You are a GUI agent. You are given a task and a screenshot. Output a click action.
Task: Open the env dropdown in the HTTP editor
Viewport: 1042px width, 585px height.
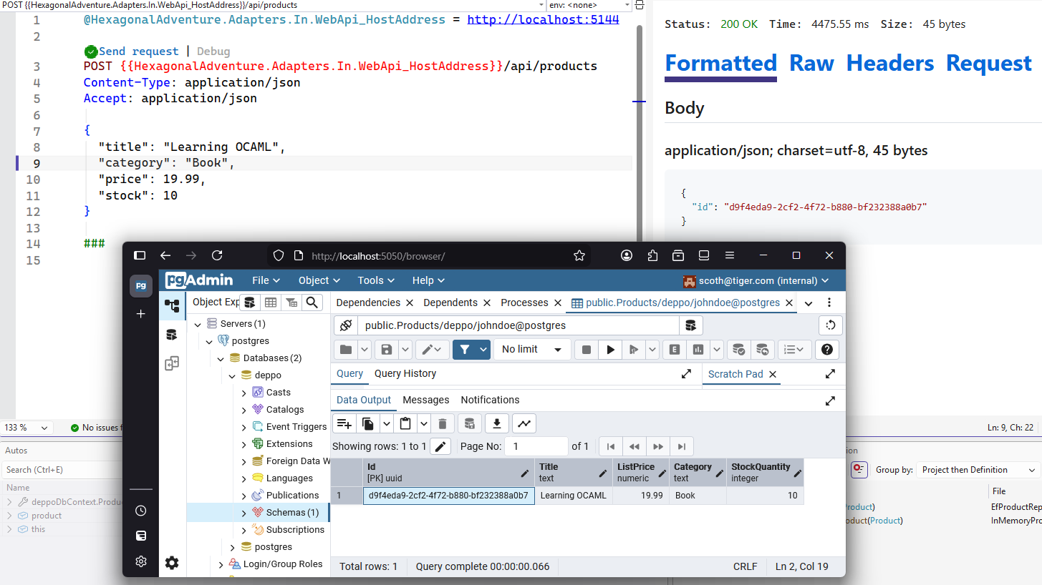point(589,5)
